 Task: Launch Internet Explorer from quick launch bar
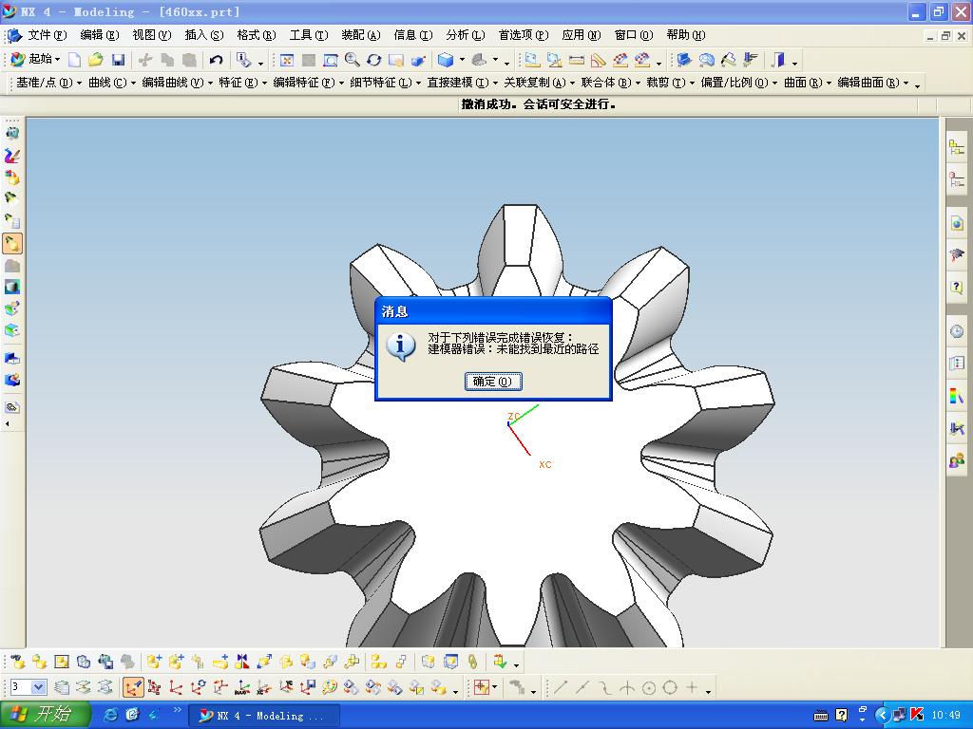pos(110,715)
